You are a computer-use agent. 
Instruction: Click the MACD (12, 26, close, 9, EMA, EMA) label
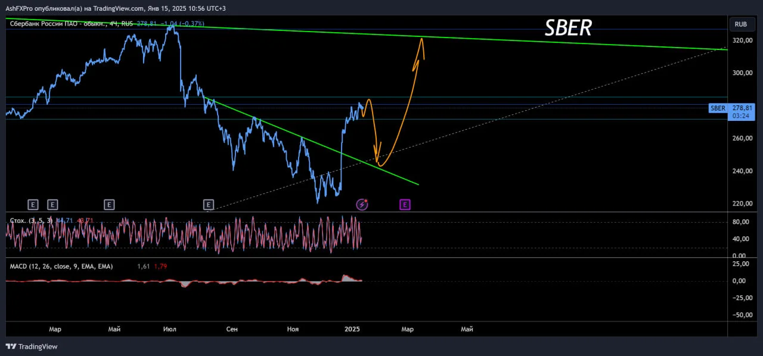[x=61, y=266]
